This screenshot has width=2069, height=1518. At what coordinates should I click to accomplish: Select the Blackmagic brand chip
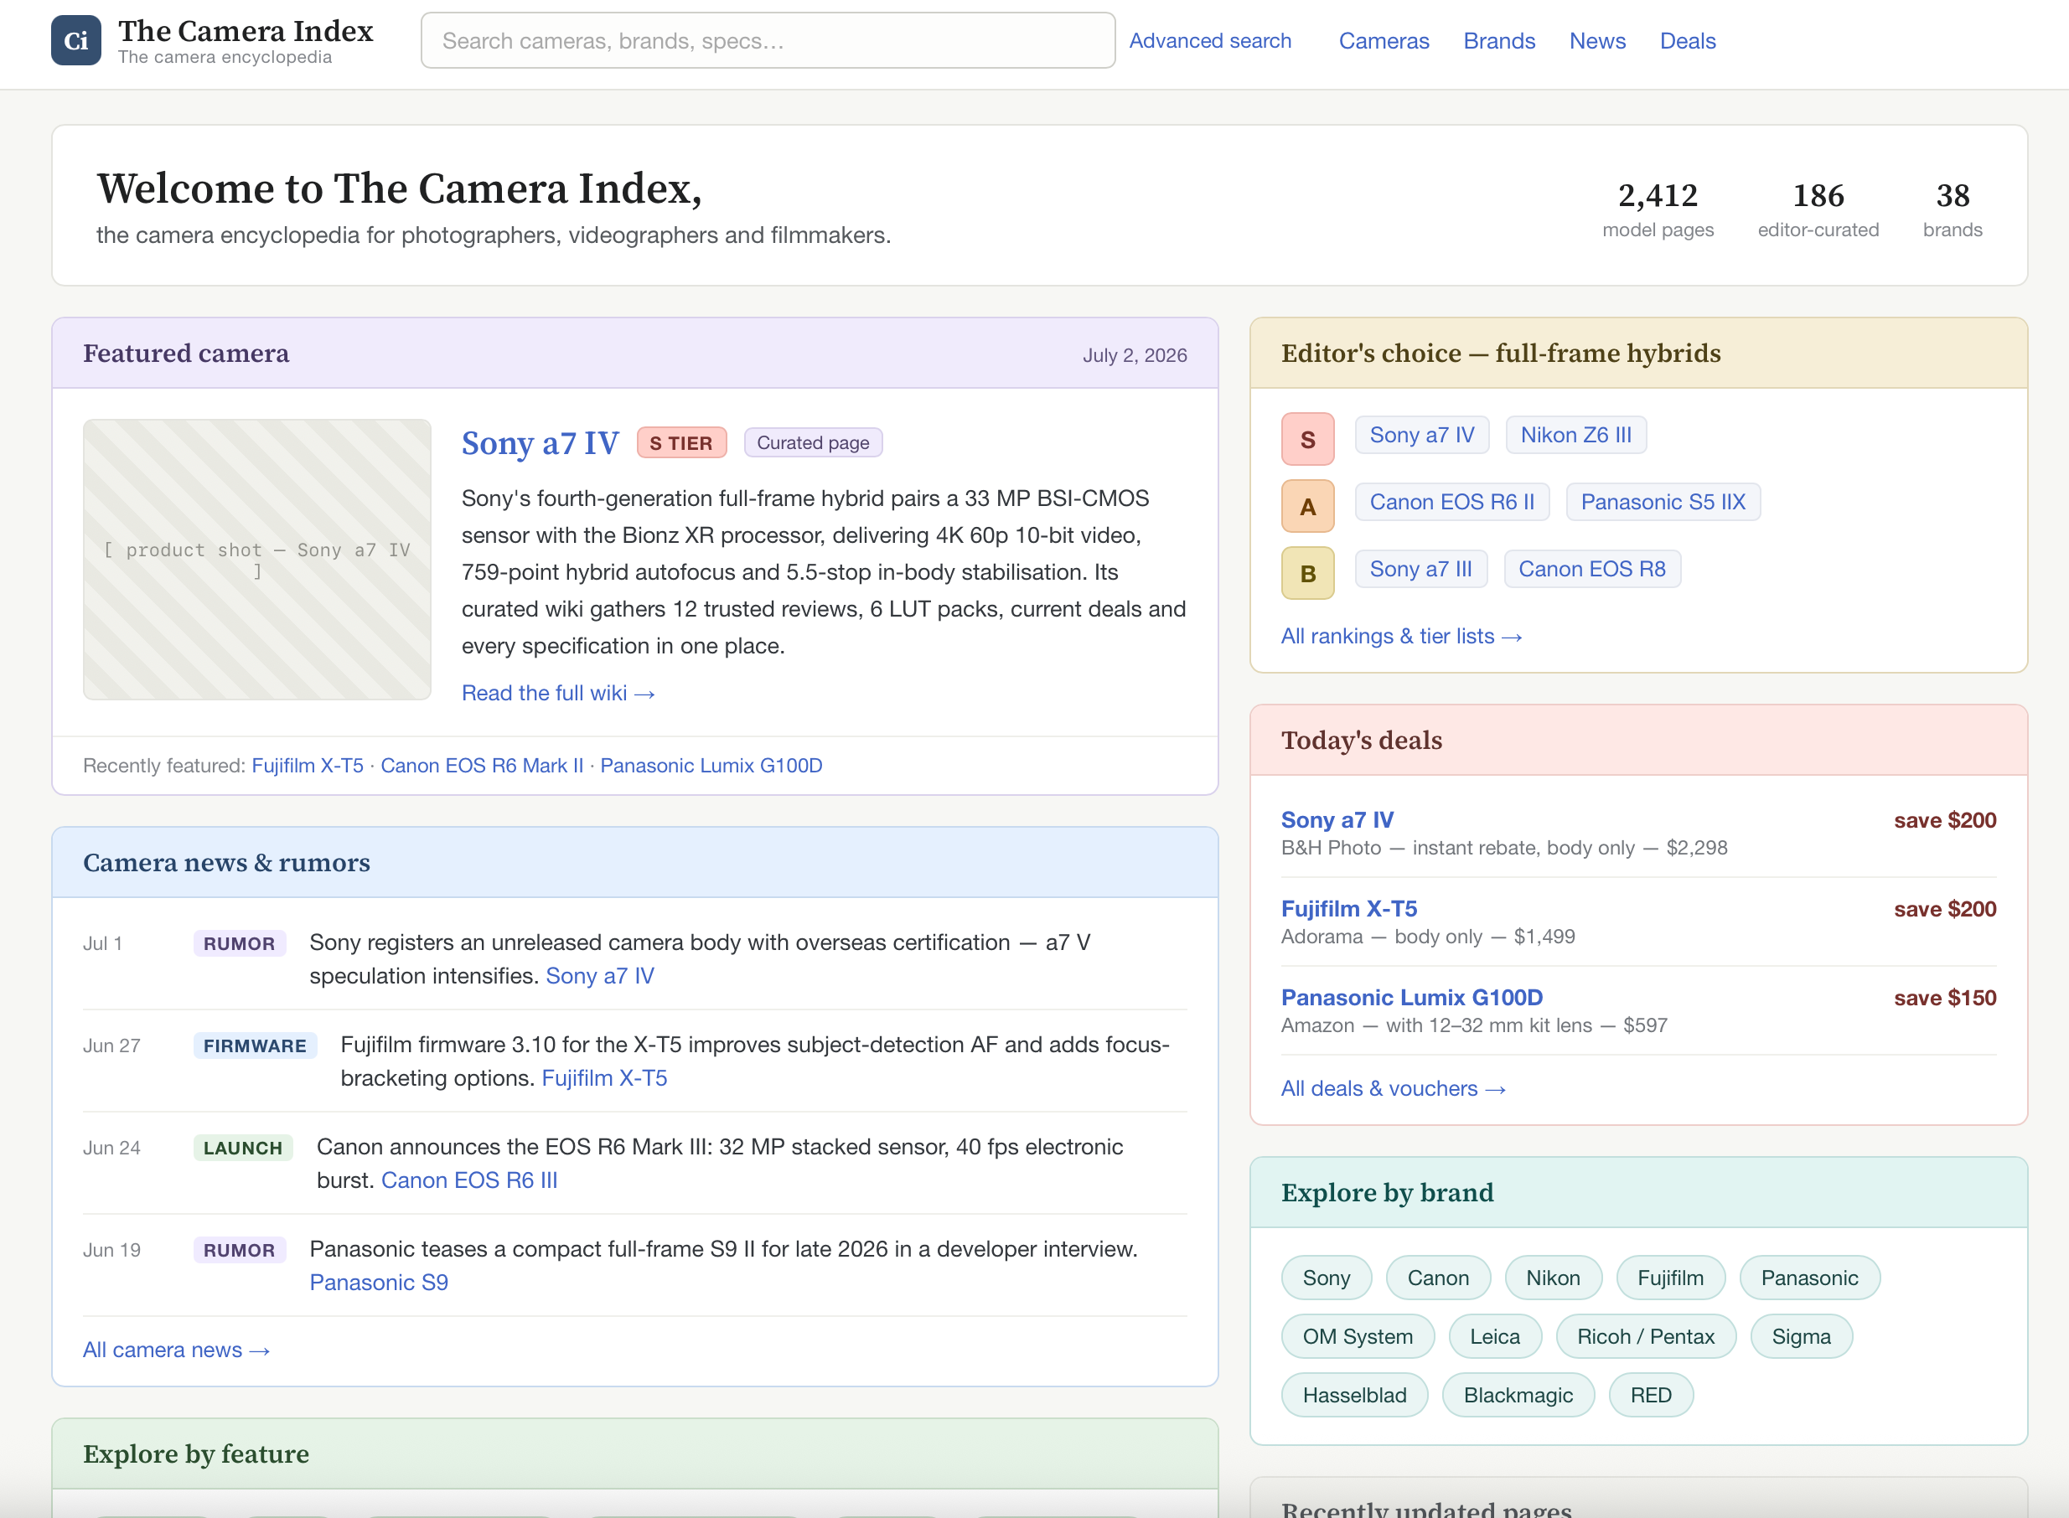(1518, 1396)
